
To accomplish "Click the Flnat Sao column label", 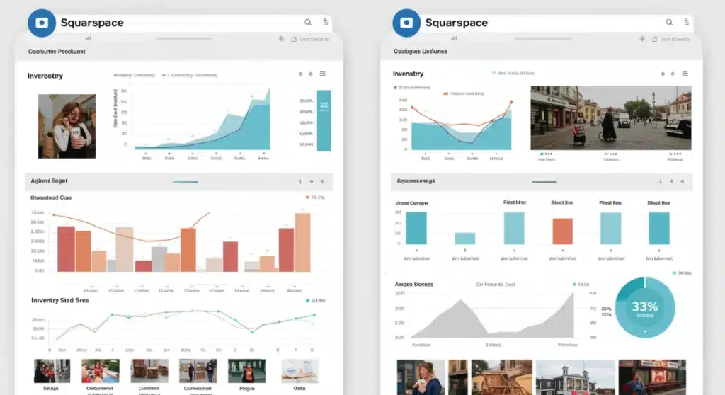I will tap(610, 202).
